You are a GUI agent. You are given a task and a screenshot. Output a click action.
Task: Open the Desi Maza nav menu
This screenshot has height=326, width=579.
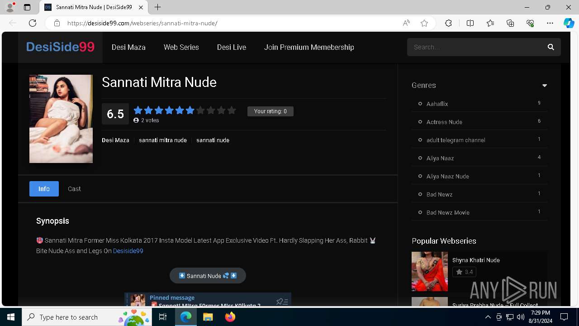click(128, 47)
